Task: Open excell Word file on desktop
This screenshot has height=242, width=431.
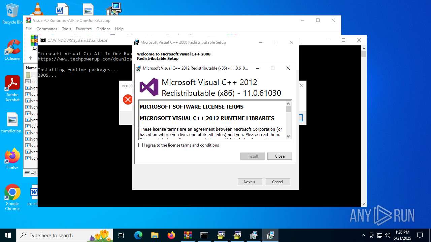Action: point(33,195)
